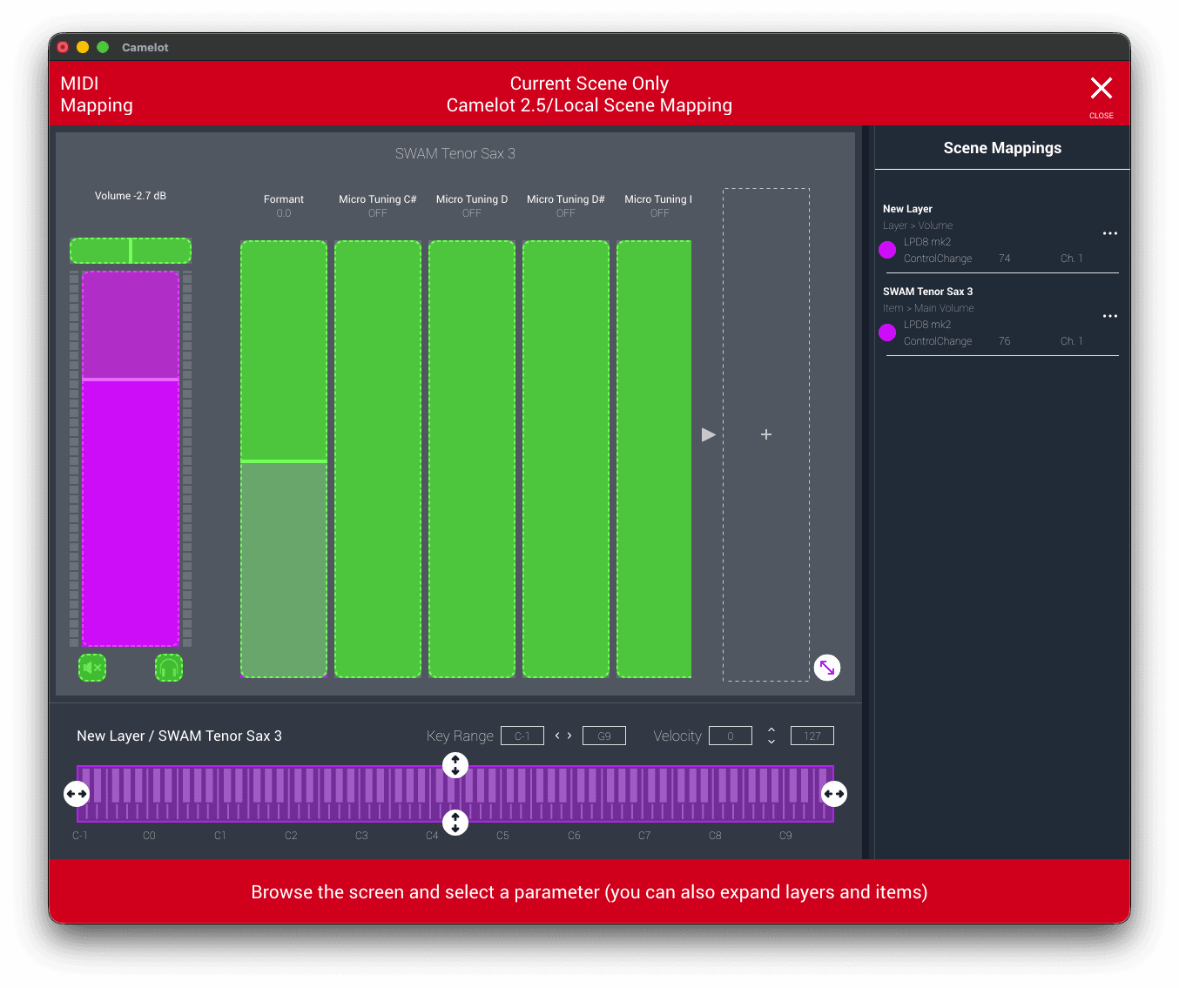Select the Micro Tuning C# parameter

(x=378, y=459)
